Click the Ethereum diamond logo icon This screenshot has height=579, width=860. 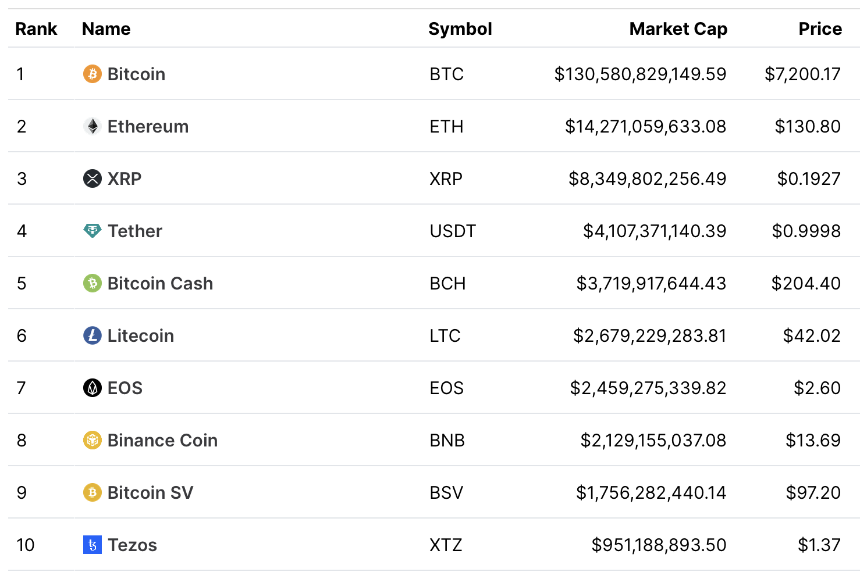point(92,126)
